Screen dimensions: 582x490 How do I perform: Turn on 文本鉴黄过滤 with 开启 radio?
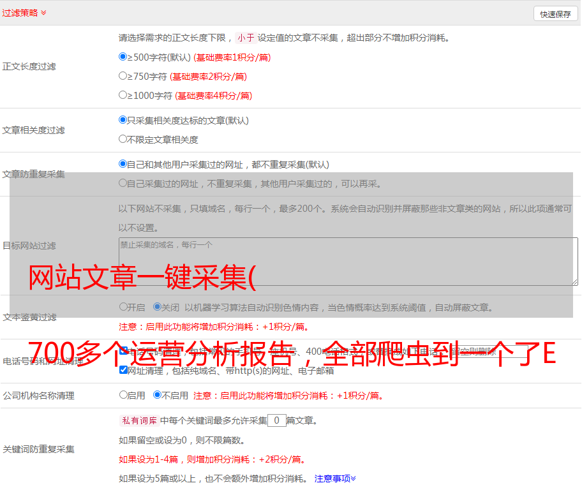(123, 307)
